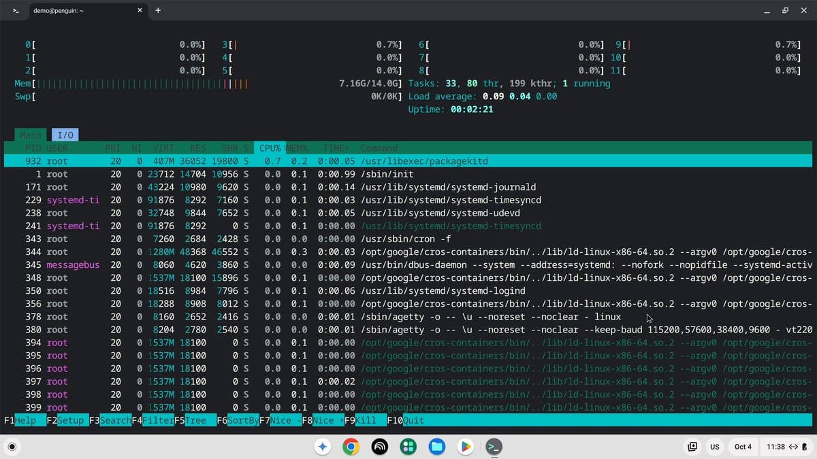Sort by the RES column header
817x459 pixels.
(x=197, y=148)
